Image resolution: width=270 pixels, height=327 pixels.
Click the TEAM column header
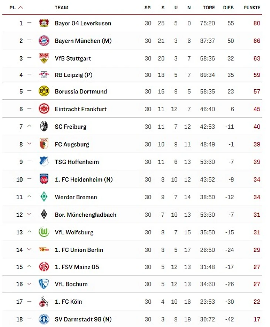[61, 7]
